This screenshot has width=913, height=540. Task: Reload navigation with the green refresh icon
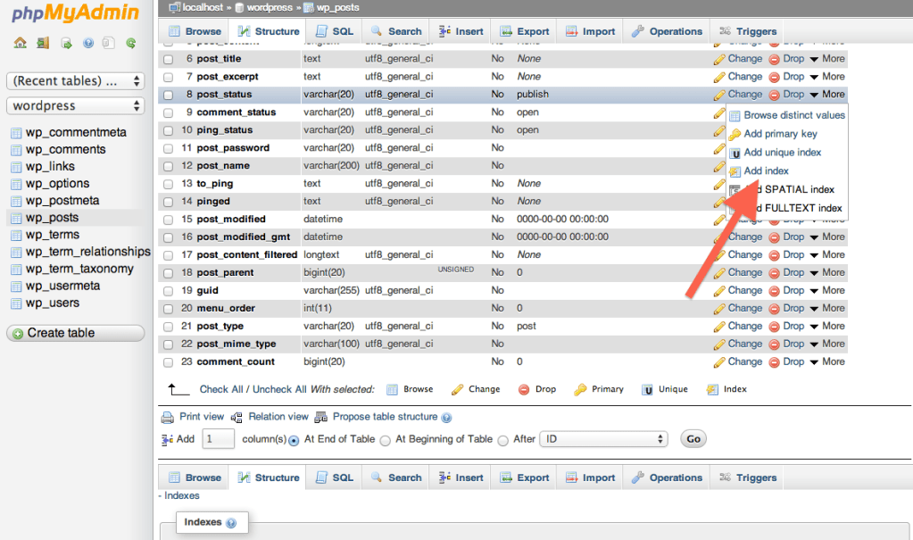(131, 43)
